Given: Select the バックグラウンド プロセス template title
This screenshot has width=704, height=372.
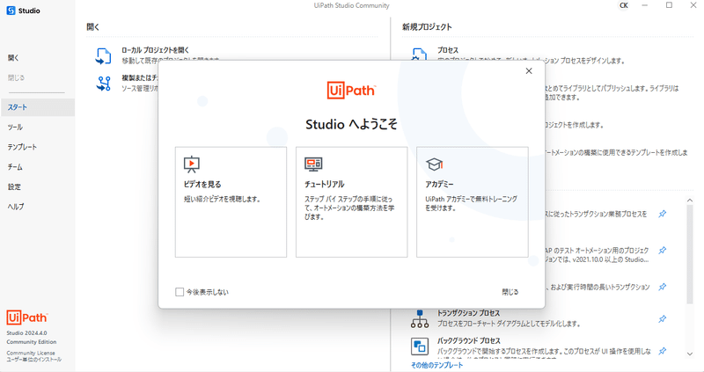Looking at the screenshot, I should point(469,341).
